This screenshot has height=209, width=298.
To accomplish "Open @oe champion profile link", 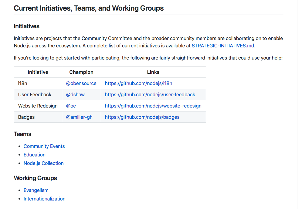I will tap(71, 106).
